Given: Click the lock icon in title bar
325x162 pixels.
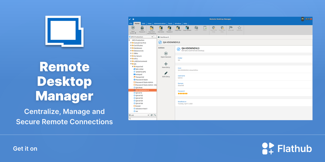Looking at the screenshot, I should (133, 19).
